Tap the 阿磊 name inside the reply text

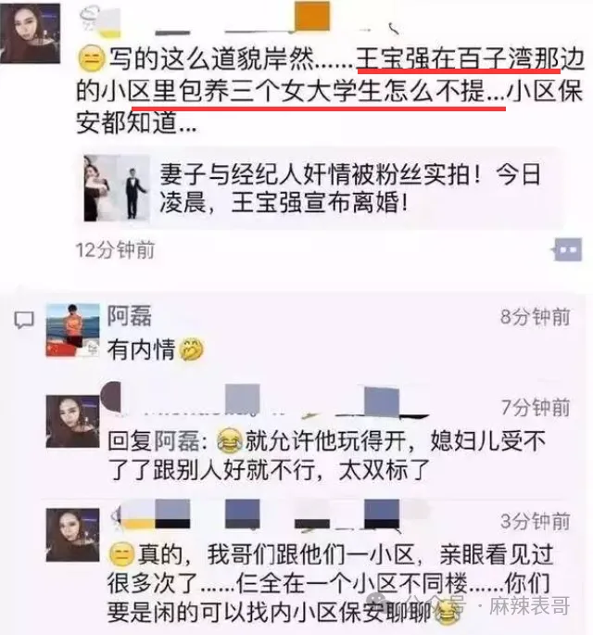177,441
